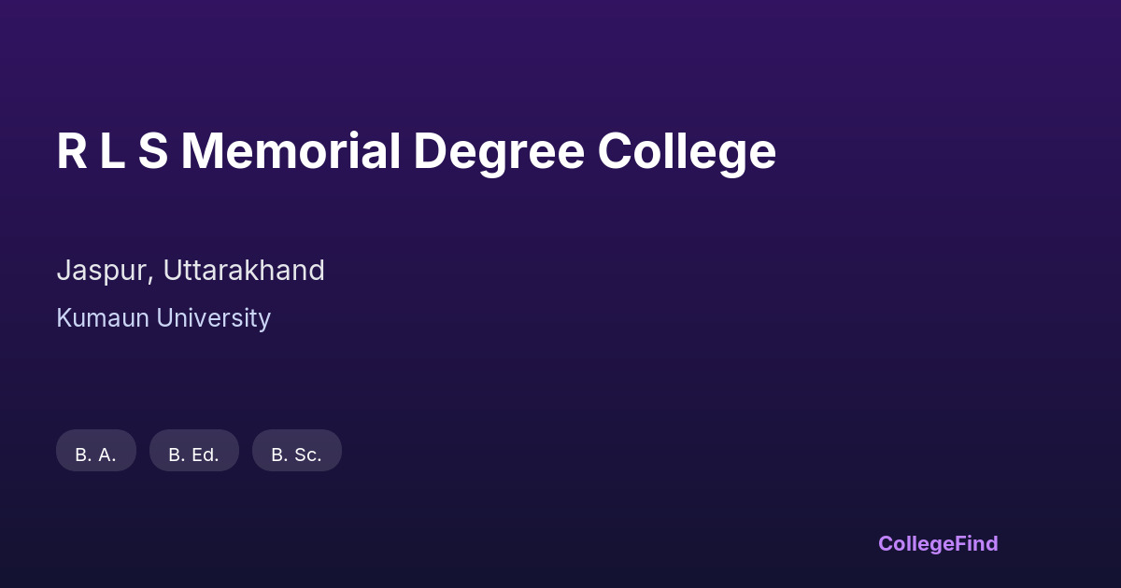Click the word University in the affiliation line
Viewport: 1121px width, 588px height.
(214, 317)
